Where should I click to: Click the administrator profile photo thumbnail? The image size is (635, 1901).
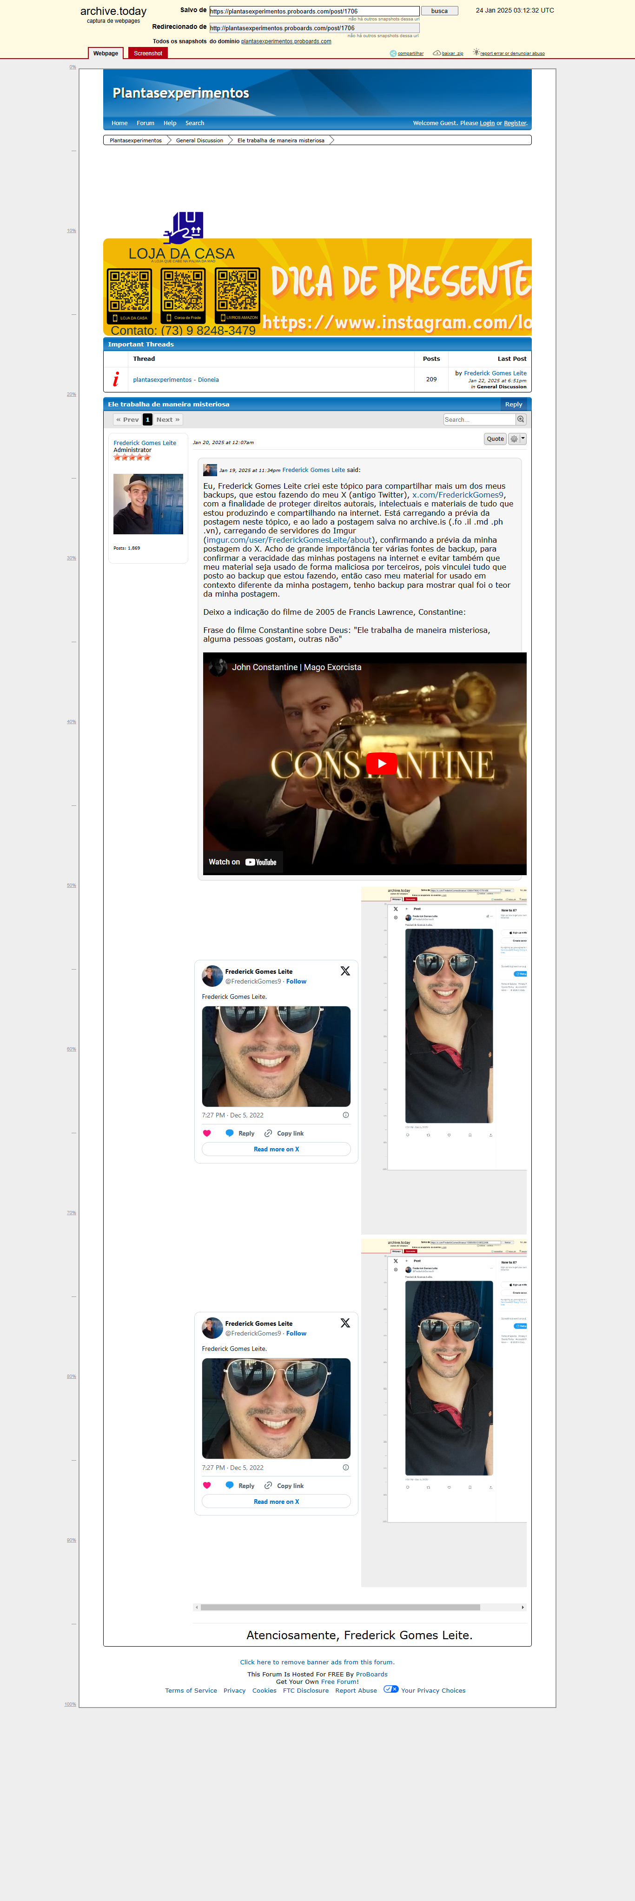[148, 503]
